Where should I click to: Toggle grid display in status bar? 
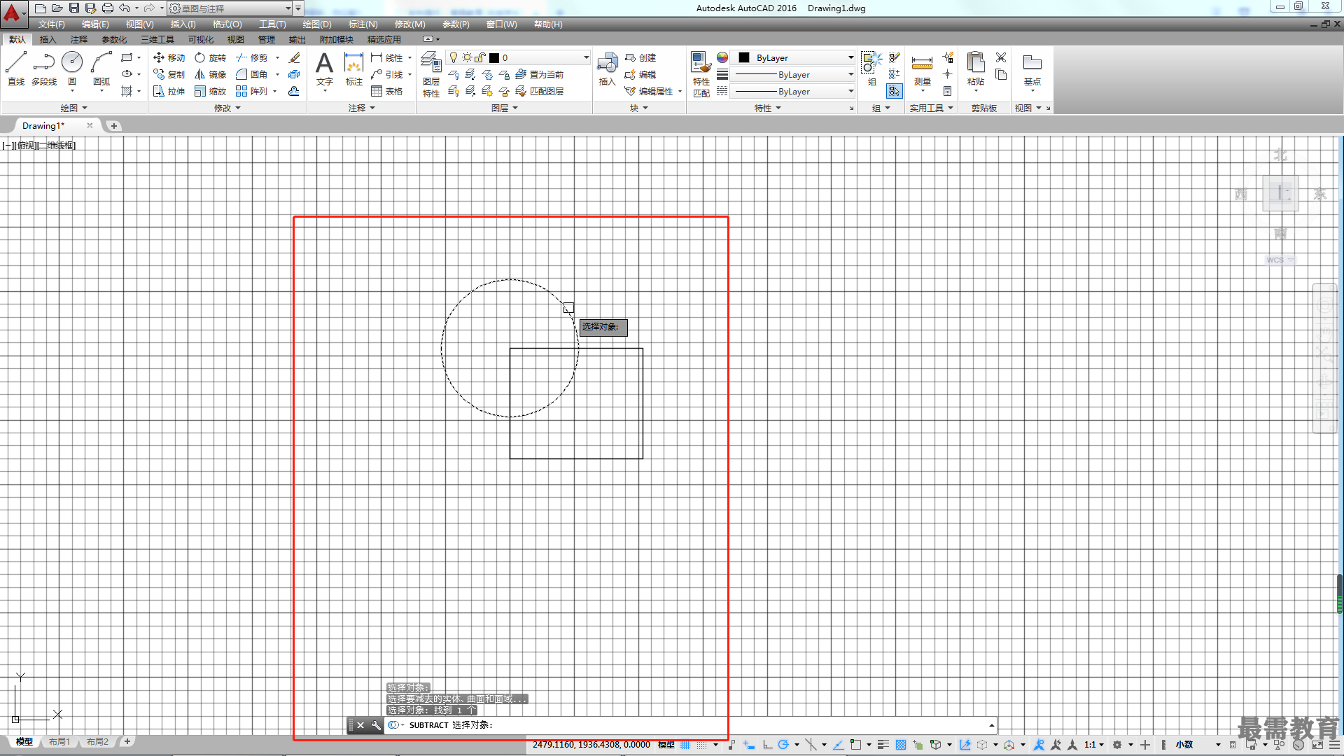pyautogui.click(x=685, y=745)
